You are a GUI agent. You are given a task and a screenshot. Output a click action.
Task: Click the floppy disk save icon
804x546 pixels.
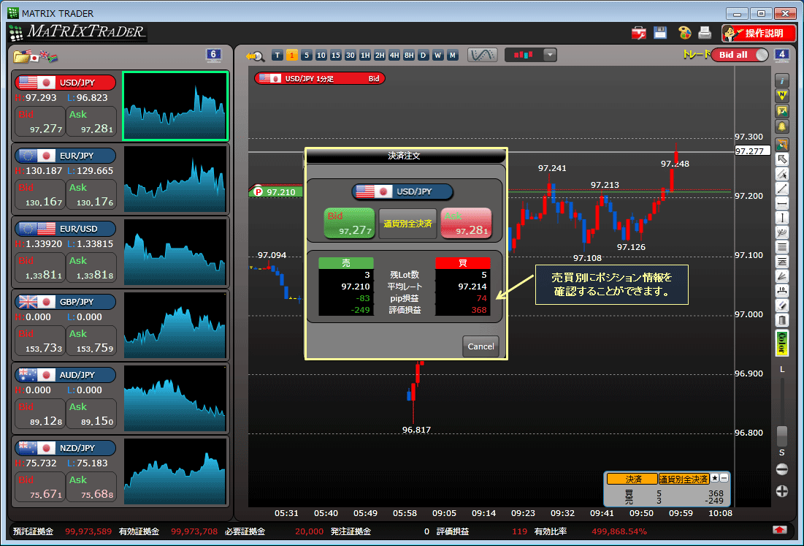point(660,33)
